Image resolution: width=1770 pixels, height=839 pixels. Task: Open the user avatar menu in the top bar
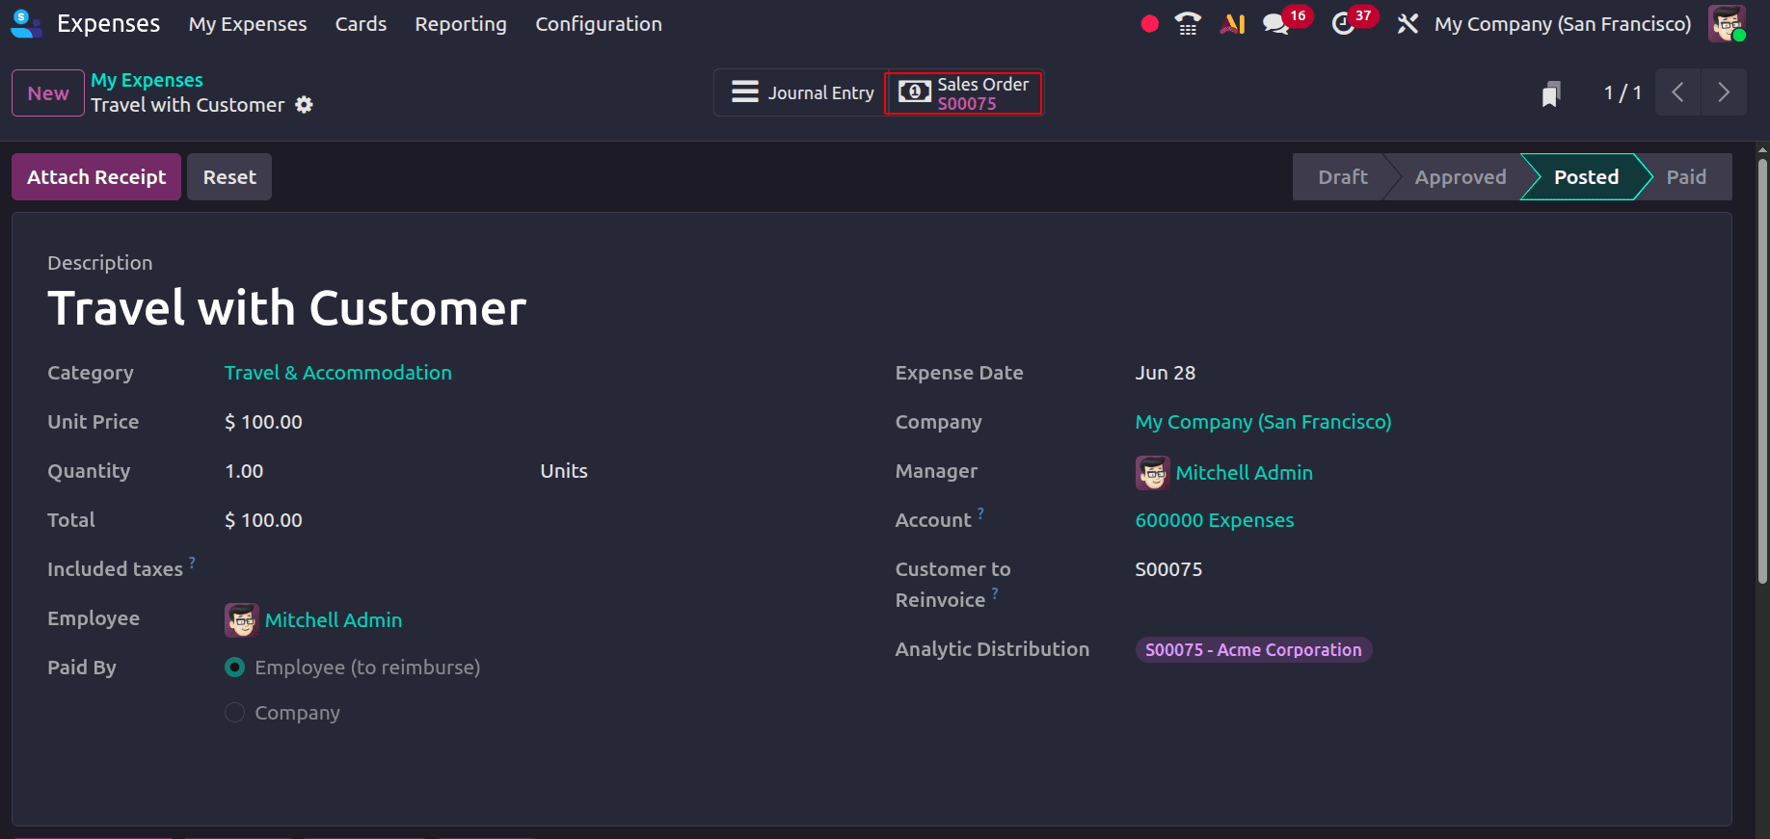pos(1727,24)
